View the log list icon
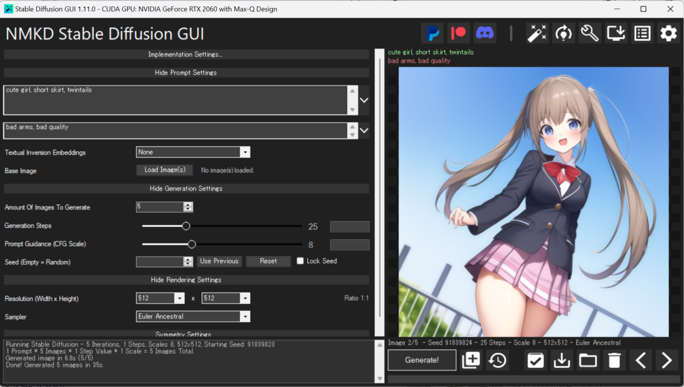684x387 pixels. click(642, 34)
